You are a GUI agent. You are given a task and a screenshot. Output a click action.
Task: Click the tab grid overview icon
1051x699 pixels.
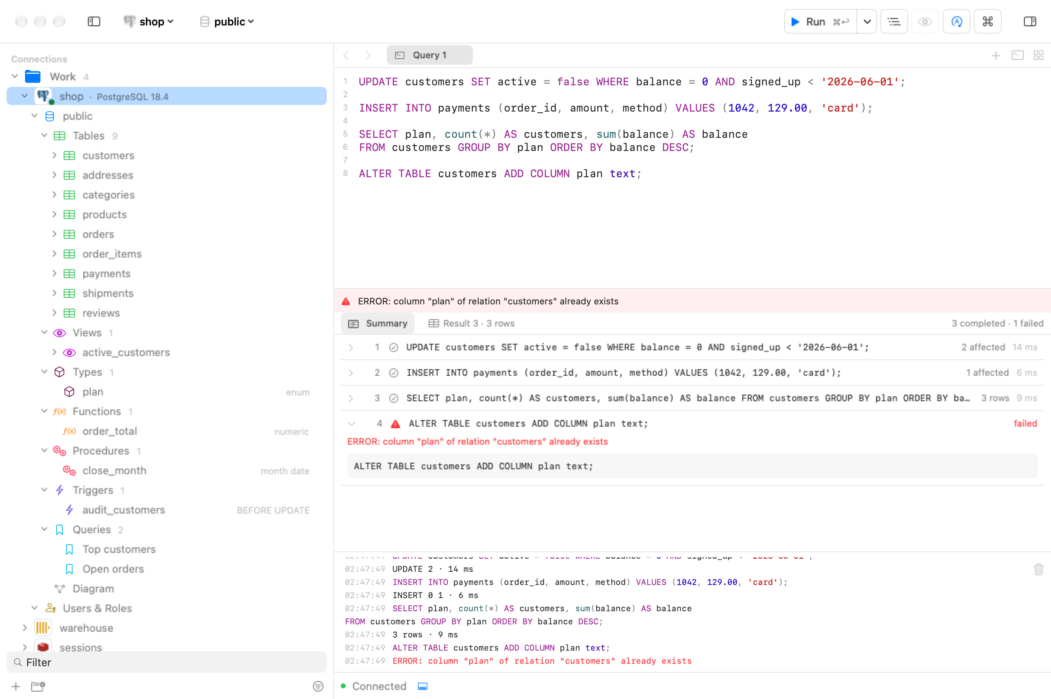tap(1039, 55)
